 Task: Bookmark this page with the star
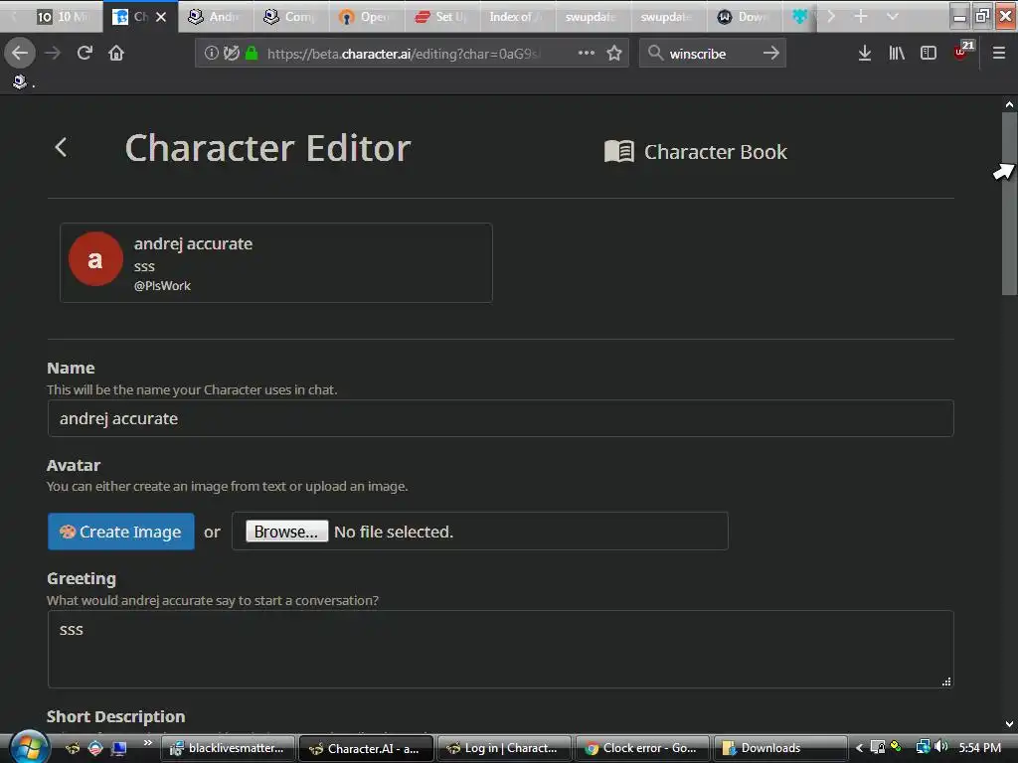click(x=614, y=53)
